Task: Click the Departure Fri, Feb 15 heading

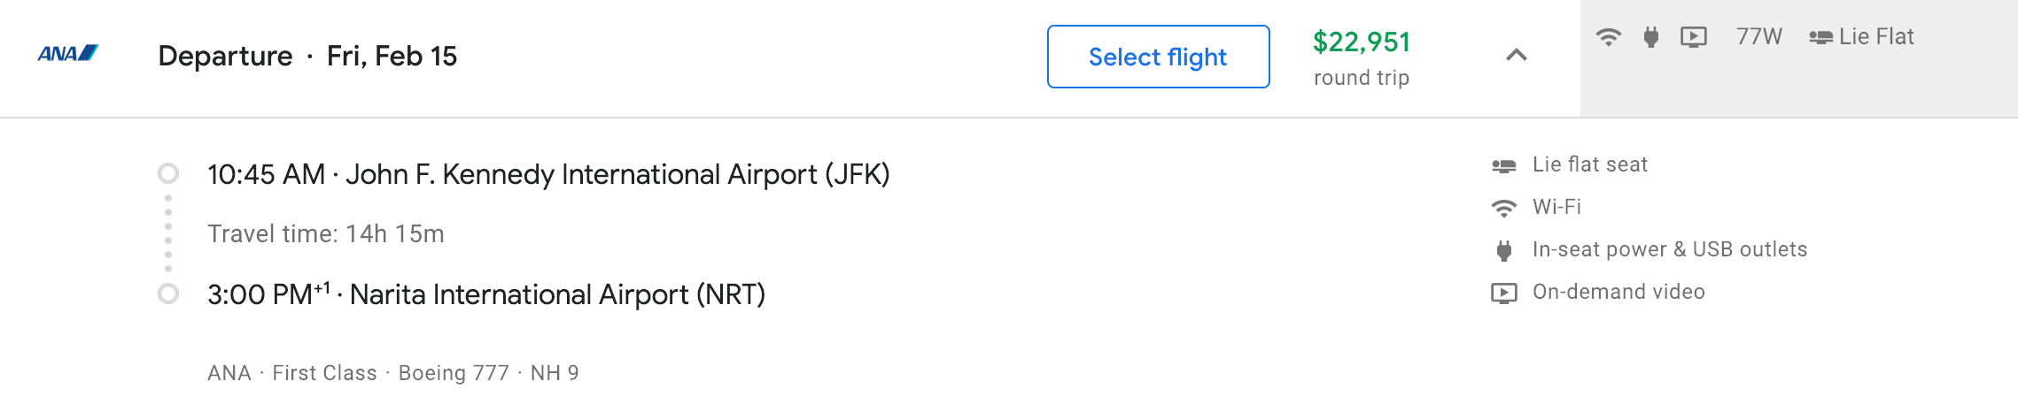Action: coord(307,56)
